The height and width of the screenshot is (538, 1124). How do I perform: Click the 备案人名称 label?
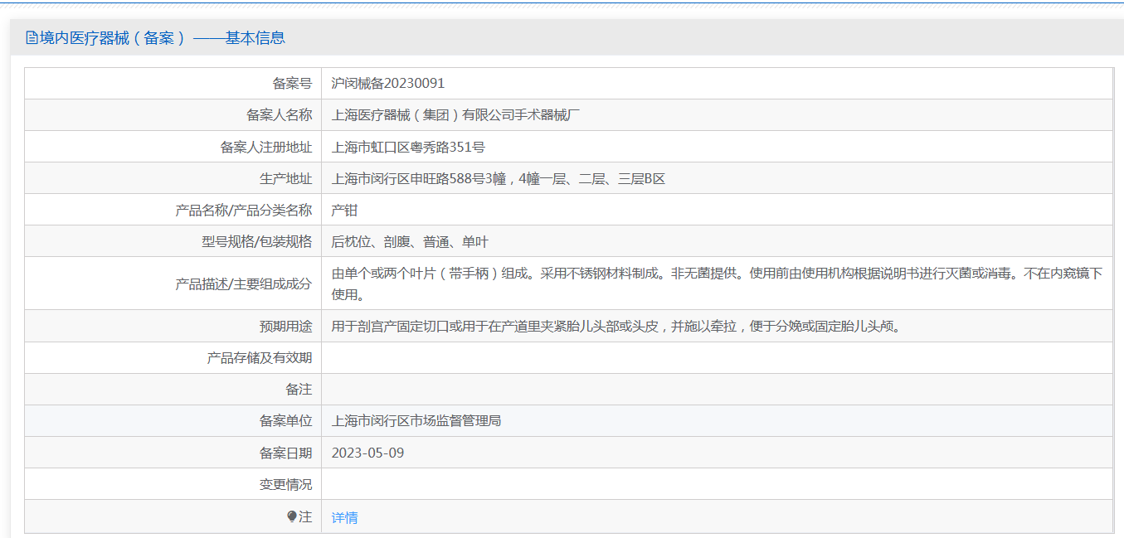pos(279,114)
